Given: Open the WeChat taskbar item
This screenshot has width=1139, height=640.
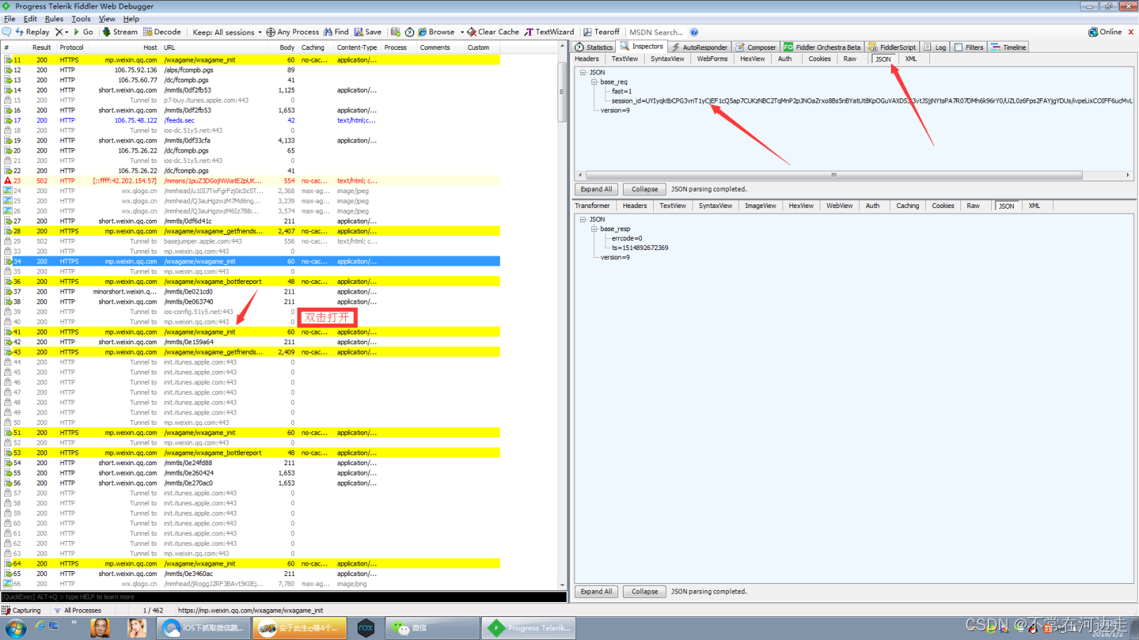Looking at the screenshot, I should (x=432, y=628).
